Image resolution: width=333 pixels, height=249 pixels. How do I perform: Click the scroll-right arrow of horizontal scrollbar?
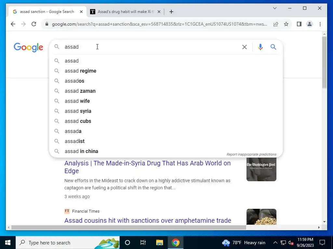[319, 227]
